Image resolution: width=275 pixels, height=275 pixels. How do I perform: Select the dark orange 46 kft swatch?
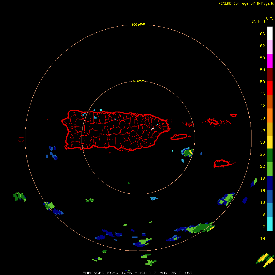click(270, 102)
